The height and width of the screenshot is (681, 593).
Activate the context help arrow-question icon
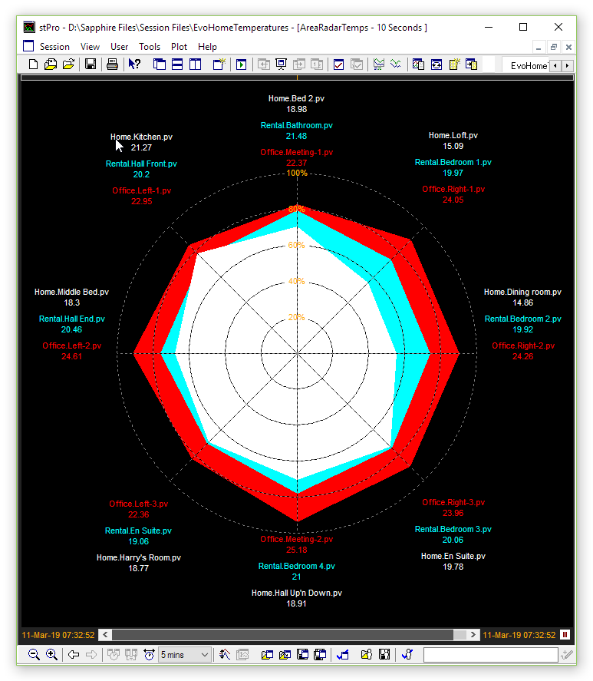134,64
